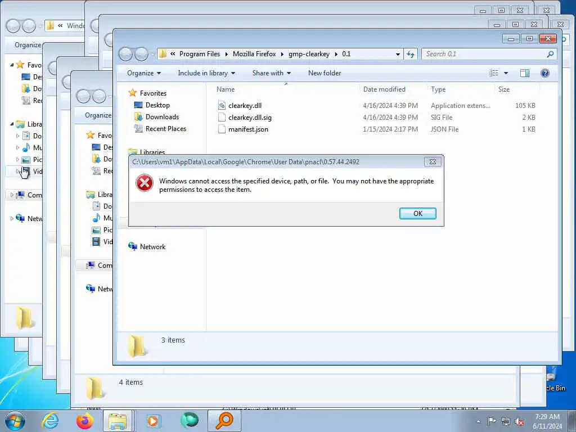This screenshot has width=576, height=432.
Task: Show hidden tray icons arrow
Action: [x=478, y=422]
